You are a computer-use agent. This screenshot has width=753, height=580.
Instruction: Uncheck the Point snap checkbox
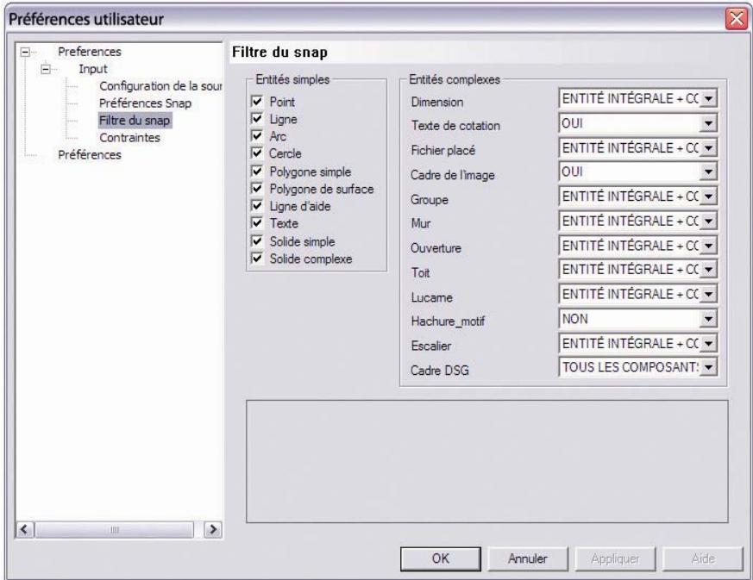[x=258, y=102]
